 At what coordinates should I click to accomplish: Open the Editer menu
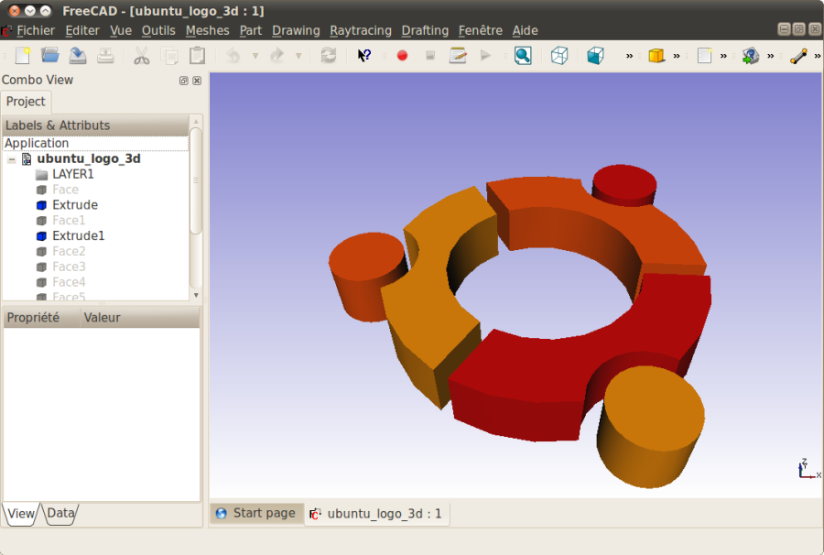(x=82, y=30)
